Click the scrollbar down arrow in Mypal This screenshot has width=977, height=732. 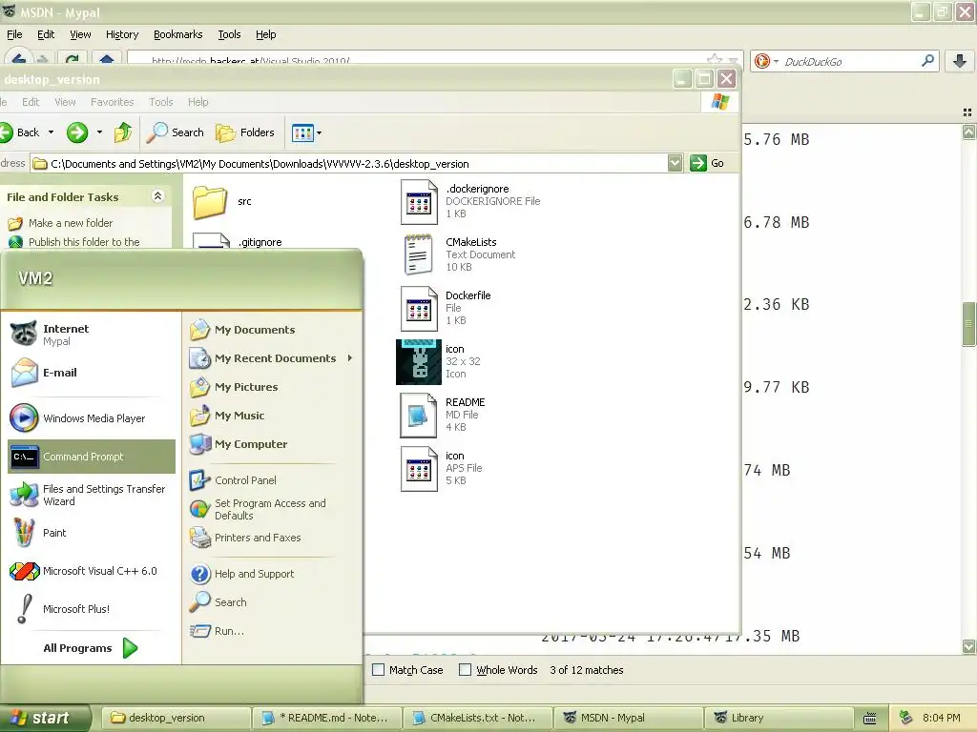tap(968, 647)
